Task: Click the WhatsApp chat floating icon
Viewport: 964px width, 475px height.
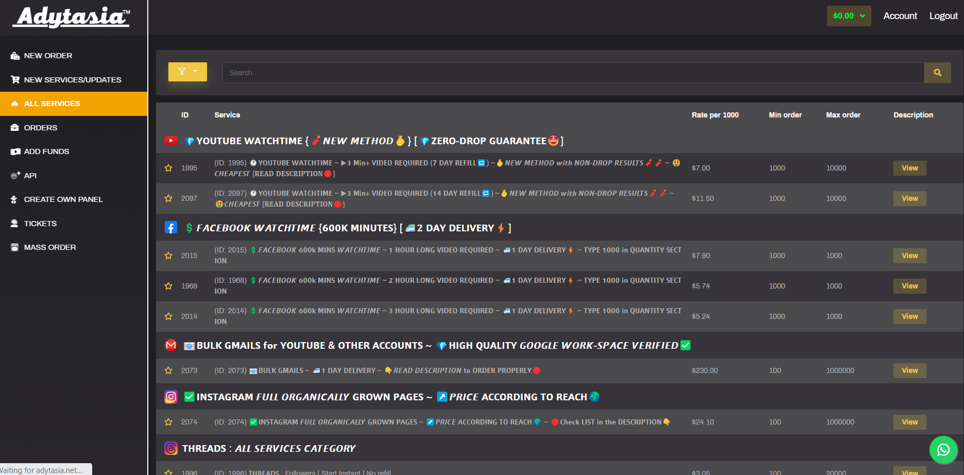Action: [943, 450]
